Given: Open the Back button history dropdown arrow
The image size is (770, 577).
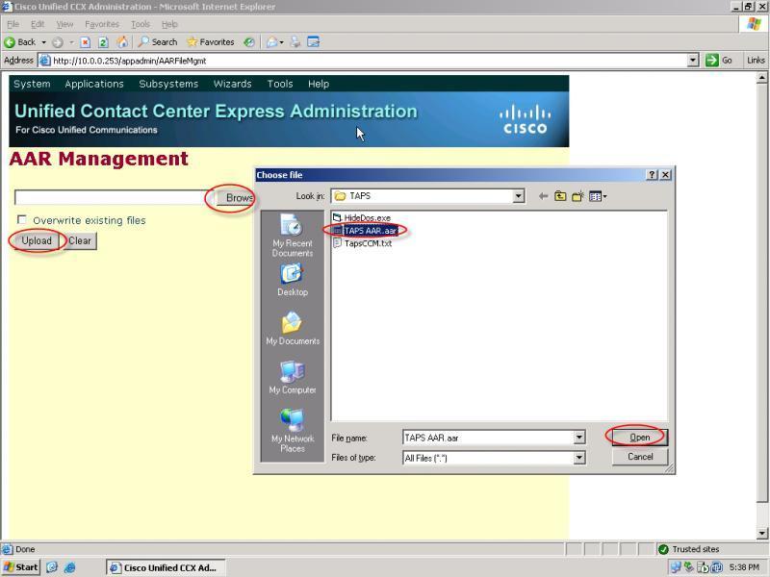Looking at the screenshot, I should click(x=43, y=42).
